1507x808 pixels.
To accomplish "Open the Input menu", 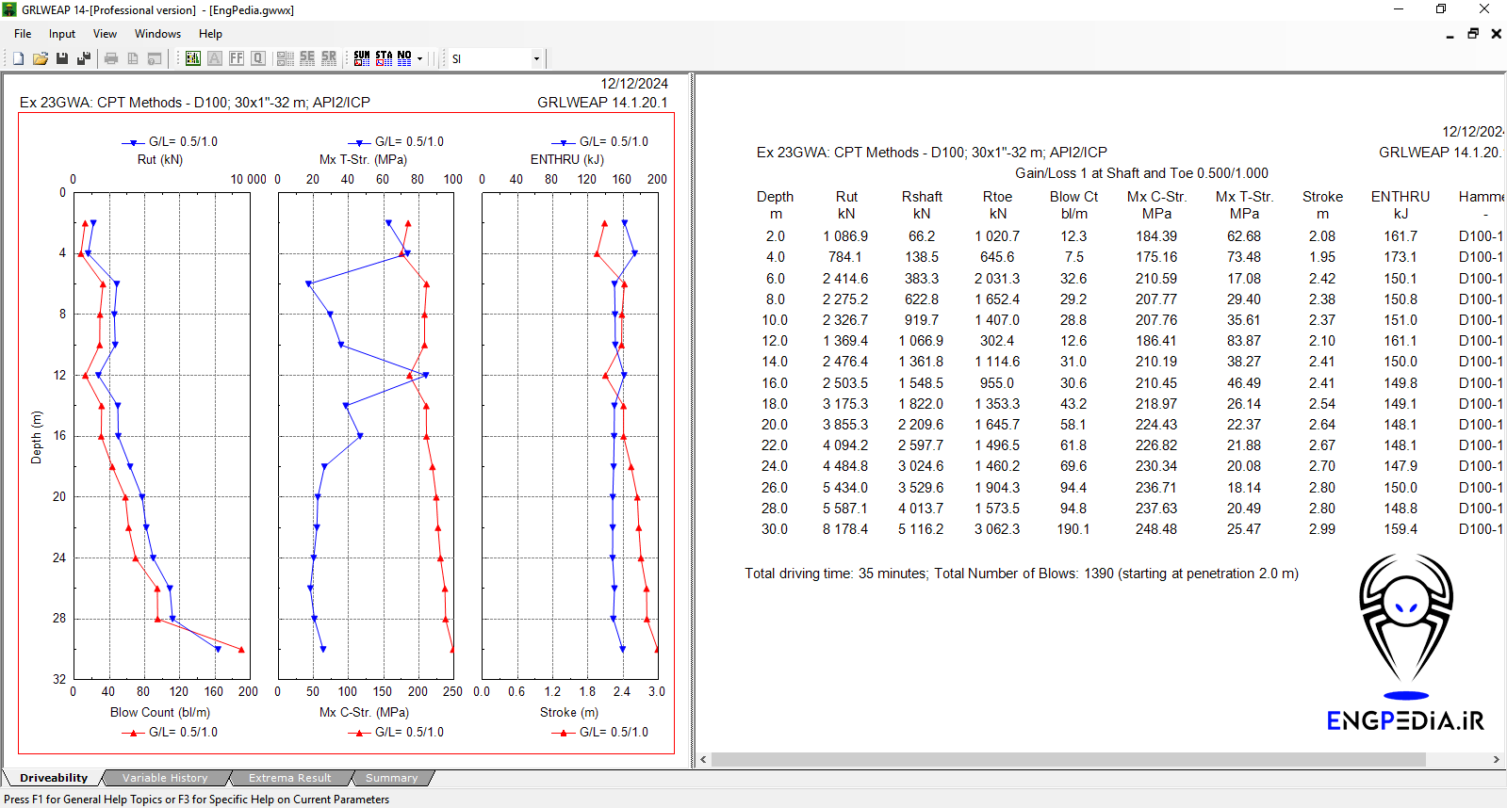I will [62, 34].
